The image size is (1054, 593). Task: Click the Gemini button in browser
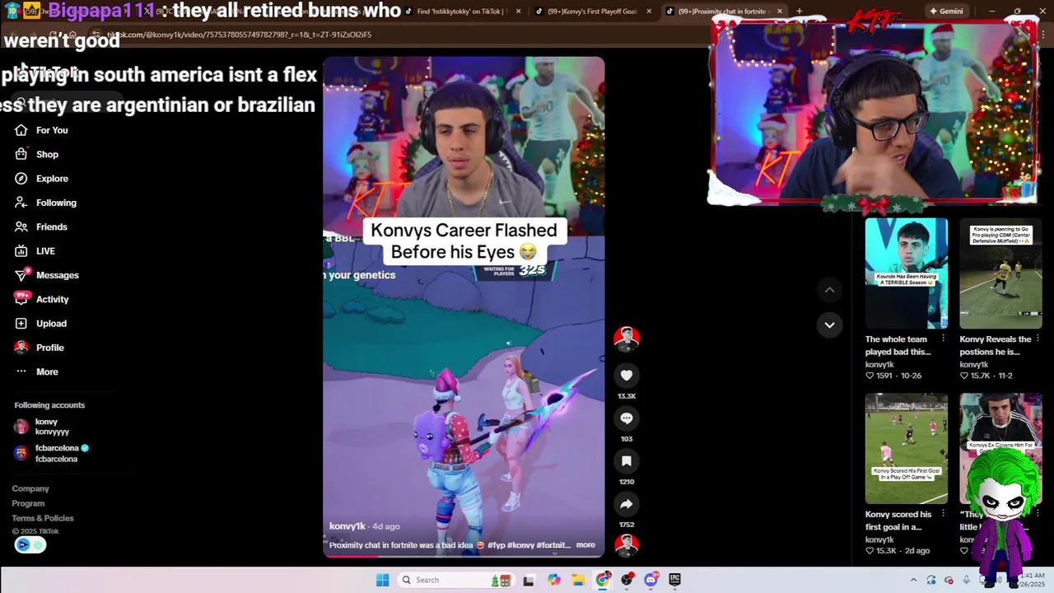click(946, 12)
